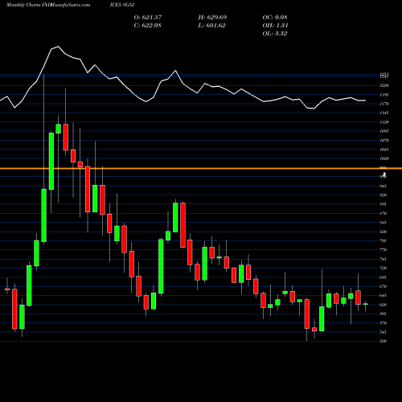Click the '645' price axis label
Image resolution: width=402 pixels, height=402 pixels.
pyautogui.click(x=384, y=296)
